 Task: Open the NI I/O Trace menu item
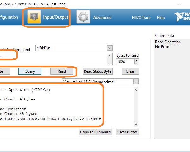(x=141, y=18)
